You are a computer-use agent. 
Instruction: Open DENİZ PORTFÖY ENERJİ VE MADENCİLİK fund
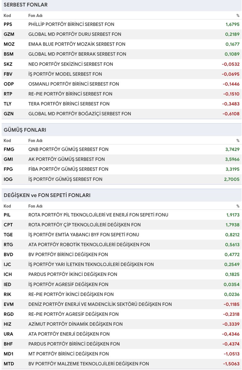tap(100, 304)
